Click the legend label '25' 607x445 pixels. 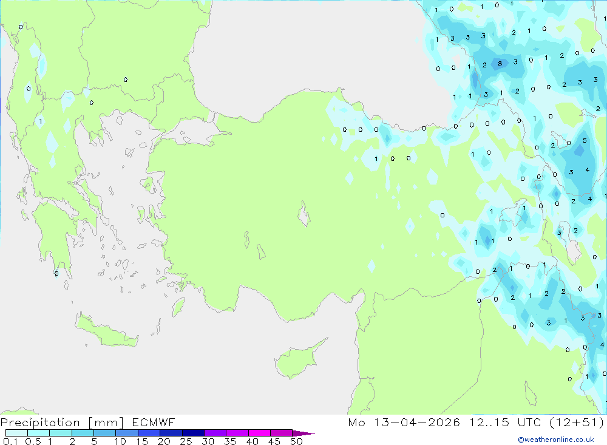186,441
